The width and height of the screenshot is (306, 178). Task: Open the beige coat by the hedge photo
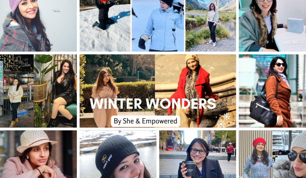(117, 91)
